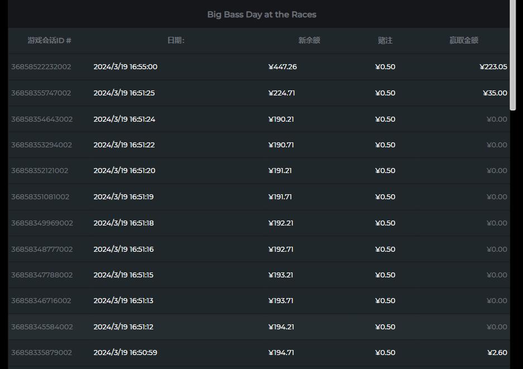Select session ID 36858345584002
This screenshot has width=523, height=369.
(42, 327)
